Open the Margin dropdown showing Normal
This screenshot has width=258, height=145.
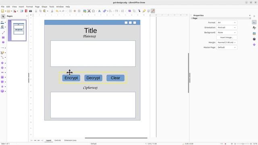pos(227,42)
